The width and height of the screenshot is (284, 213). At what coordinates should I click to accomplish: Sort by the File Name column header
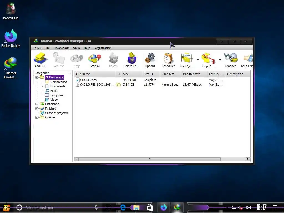point(95,74)
